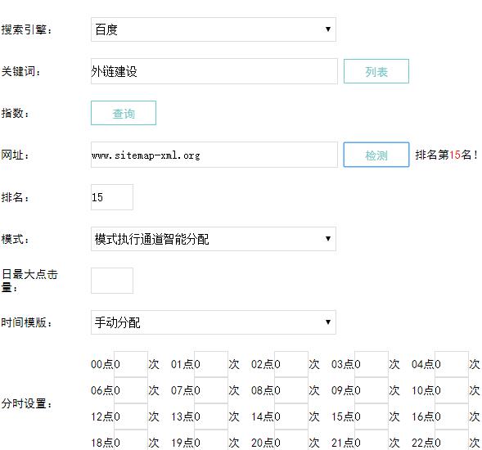
Task: Click the 00点 times input field
Action: coord(131,364)
